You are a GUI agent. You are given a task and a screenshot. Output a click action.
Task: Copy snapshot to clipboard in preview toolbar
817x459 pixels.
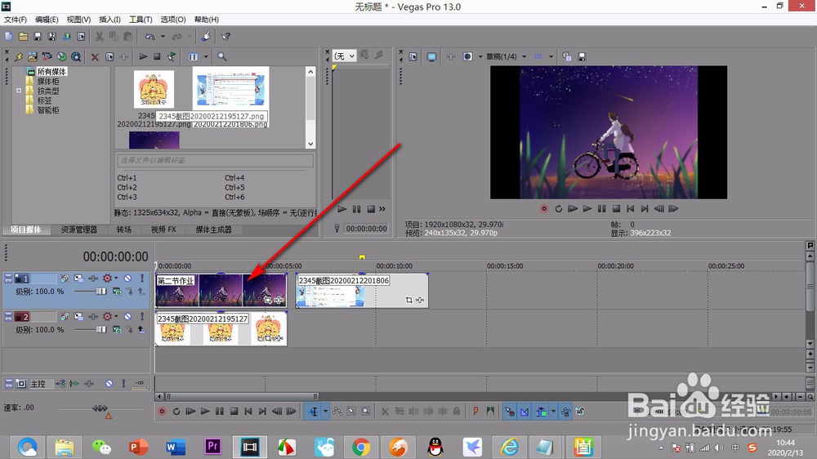(567, 56)
